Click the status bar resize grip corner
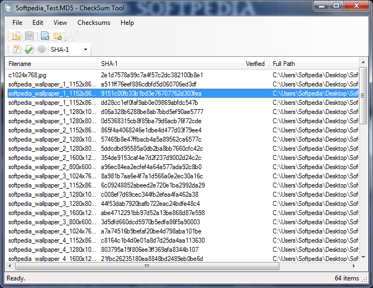The width and height of the screenshot is (373, 288). [364, 280]
